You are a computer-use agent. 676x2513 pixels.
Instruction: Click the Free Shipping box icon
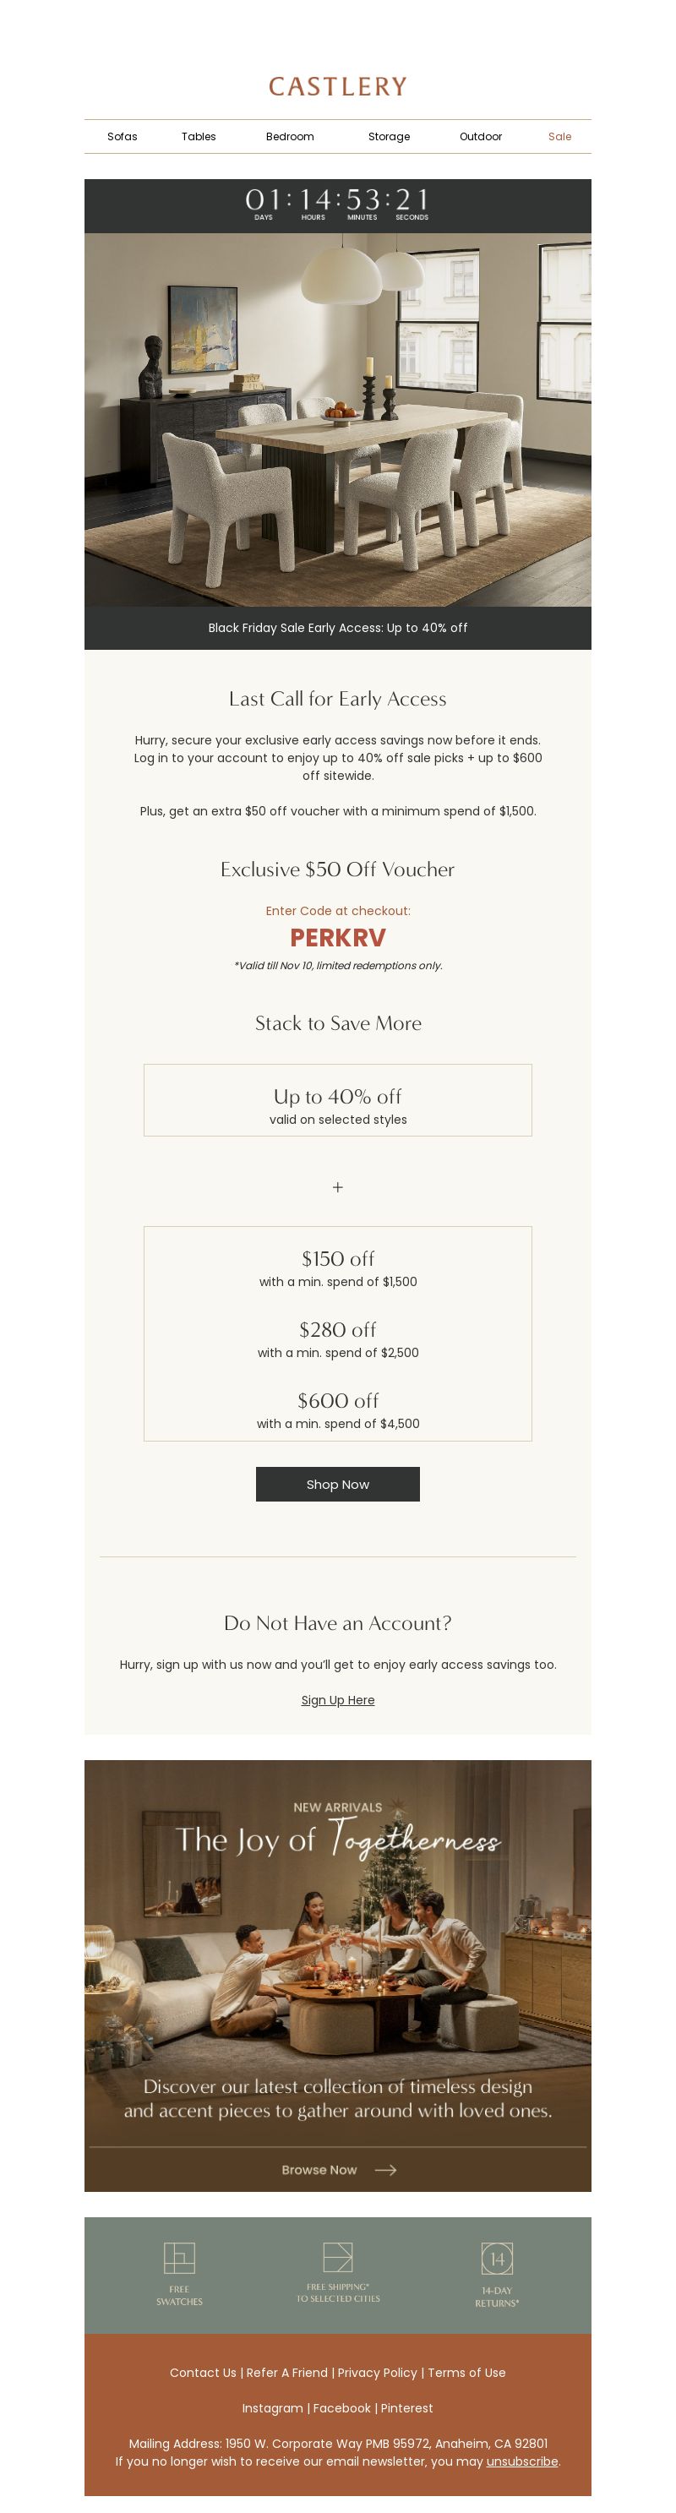click(x=337, y=2256)
